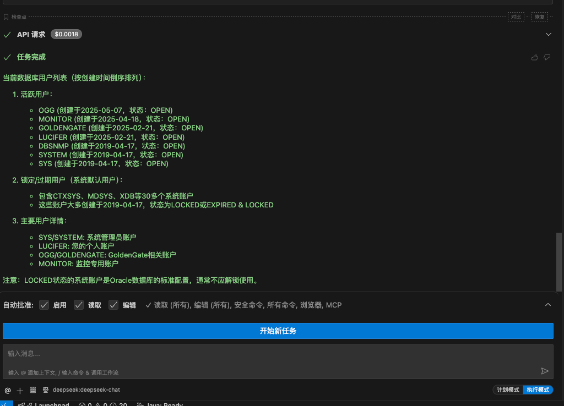564x406 pixels.
Task: Click the 恢复 restore button
Action: pos(539,17)
